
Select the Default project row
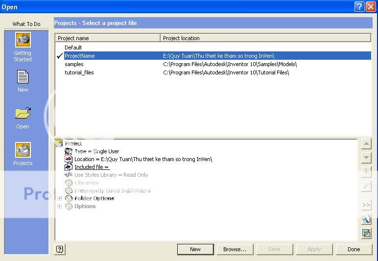coord(213,47)
